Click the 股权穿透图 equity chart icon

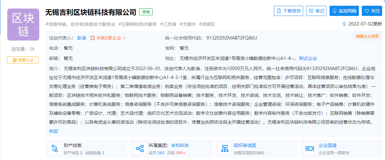[x=225, y=149]
